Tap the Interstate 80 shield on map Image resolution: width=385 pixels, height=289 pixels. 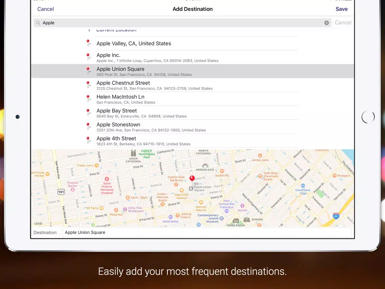click(x=336, y=216)
